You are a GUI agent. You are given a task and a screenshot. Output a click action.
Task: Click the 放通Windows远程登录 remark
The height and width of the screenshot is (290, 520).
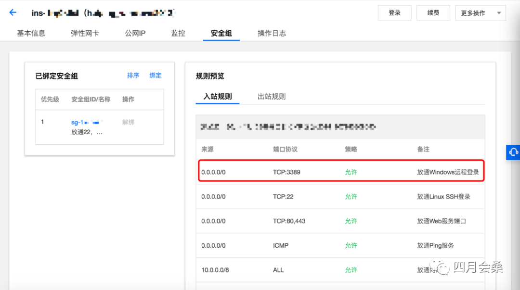pos(448,172)
